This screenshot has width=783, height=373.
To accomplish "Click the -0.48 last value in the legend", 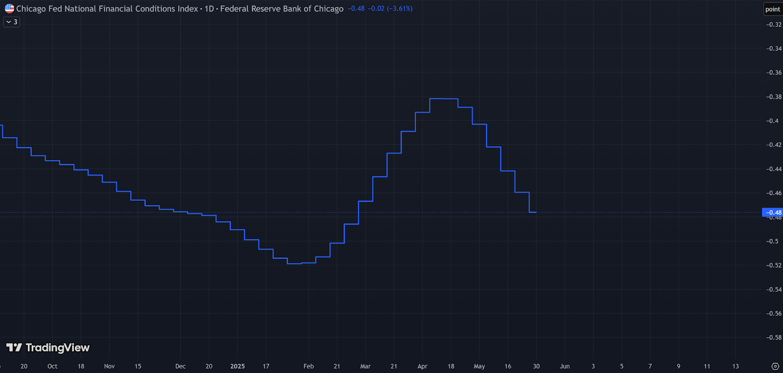I will [x=356, y=9].
